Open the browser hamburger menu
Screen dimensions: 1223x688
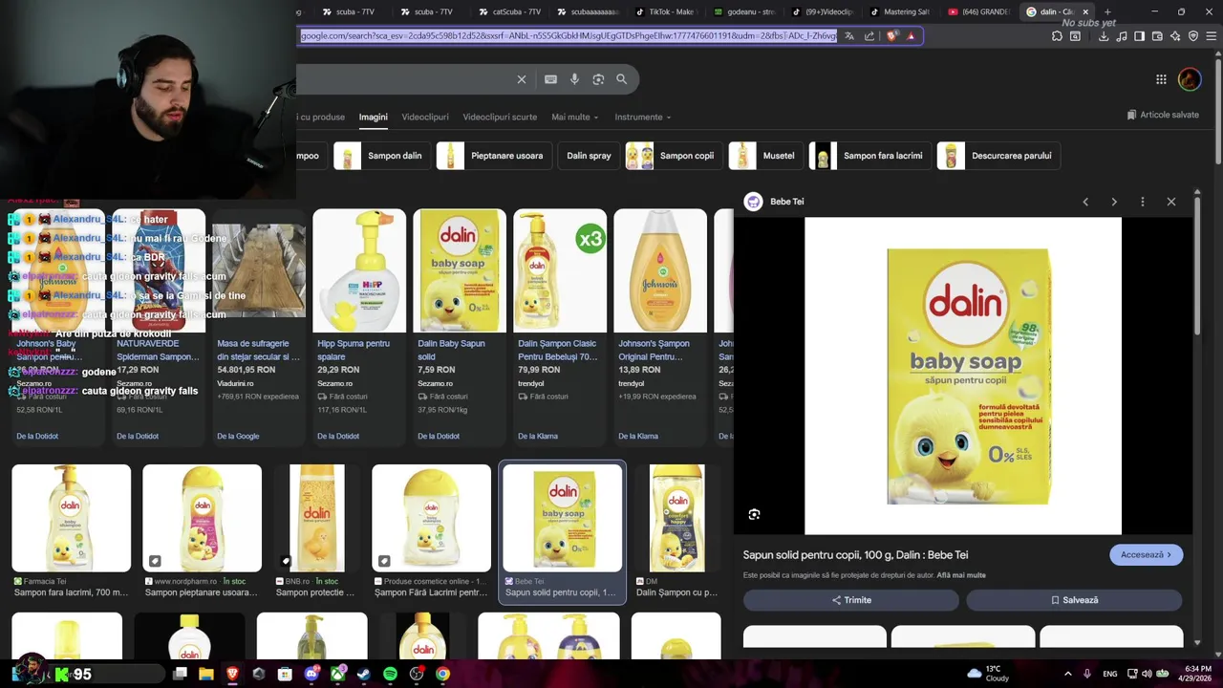coord(1212,36)
